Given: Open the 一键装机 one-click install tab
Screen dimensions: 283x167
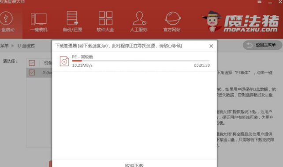Looking at the screenshot, I should [x=39, y=22].
